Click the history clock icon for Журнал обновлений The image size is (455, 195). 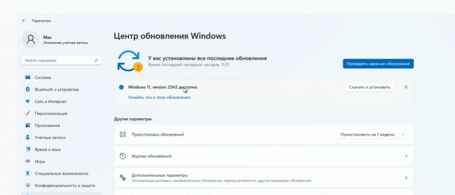point(123,156)
